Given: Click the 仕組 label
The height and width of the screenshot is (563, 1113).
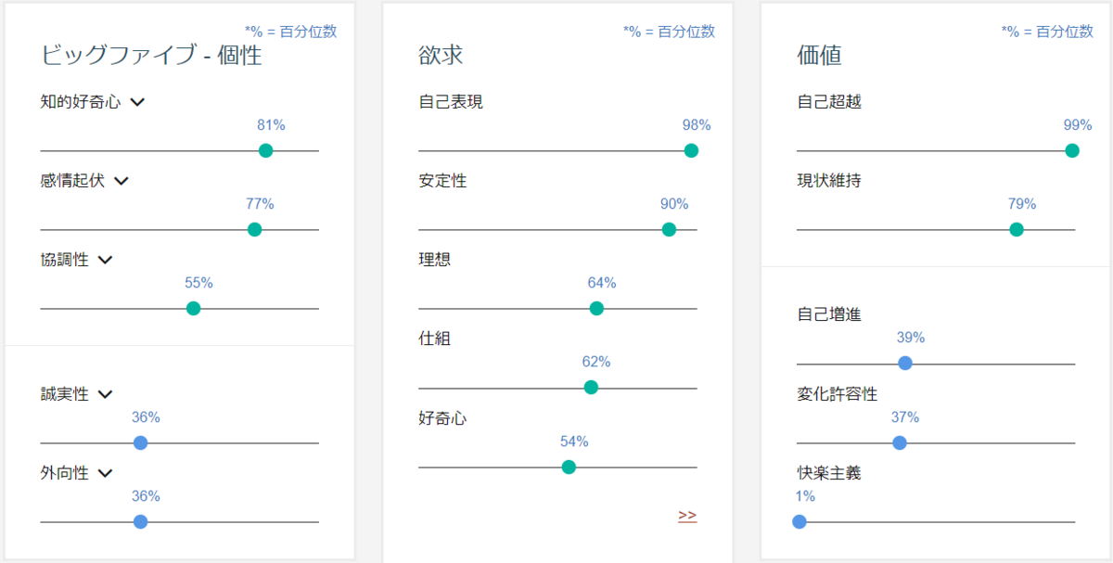Looking at the screenshot, I should [x=435, y=339].
